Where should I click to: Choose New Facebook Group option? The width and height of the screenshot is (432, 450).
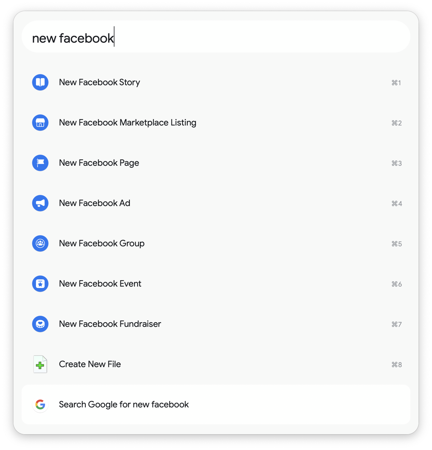point(216,243)
